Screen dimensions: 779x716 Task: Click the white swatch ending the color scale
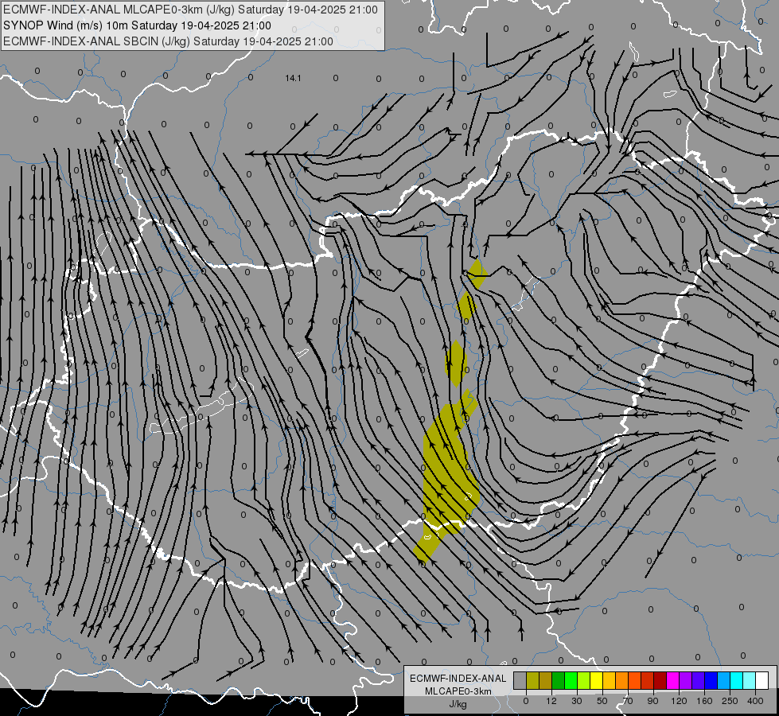761,680
